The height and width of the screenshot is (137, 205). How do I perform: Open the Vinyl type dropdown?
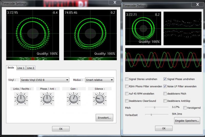click(45, 80)
